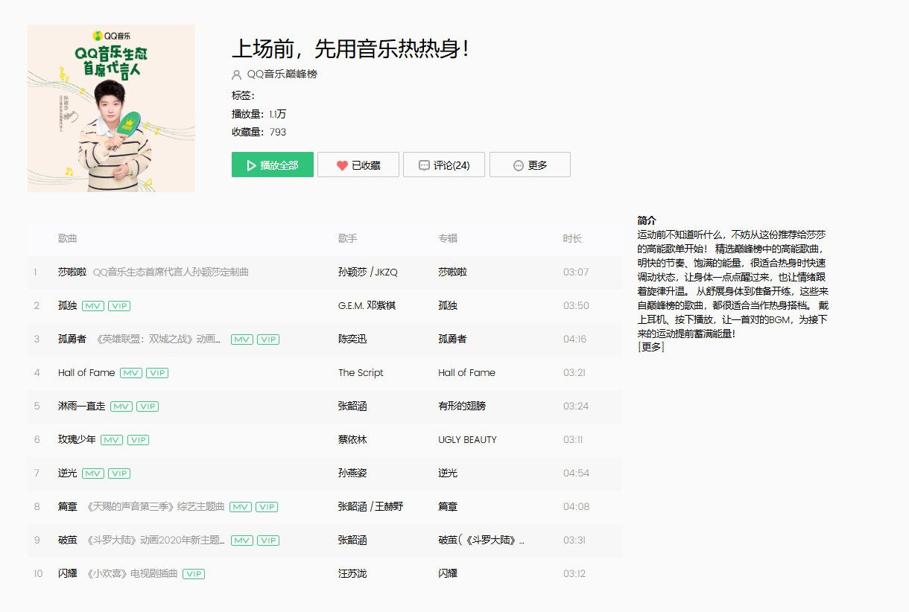Image resolution: width=909 pixels, height=612 pixels.
Task: Open album 破茧(《斗罗大陆》…
Action: (x=481, y=541)
